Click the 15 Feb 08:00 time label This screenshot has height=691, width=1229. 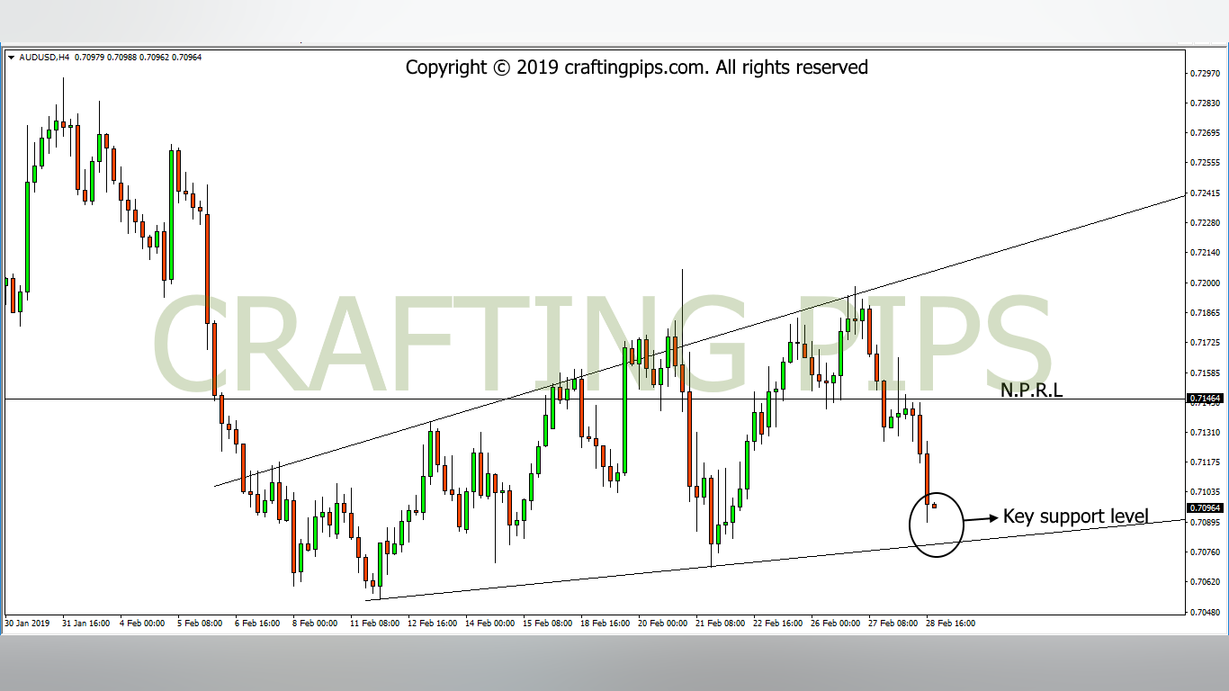pyautogui.click(x=547, y=623)
